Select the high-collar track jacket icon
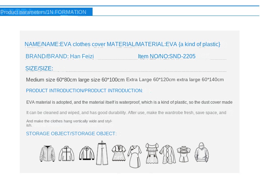The width and height of the screenshot is (260, 181). 66,154
